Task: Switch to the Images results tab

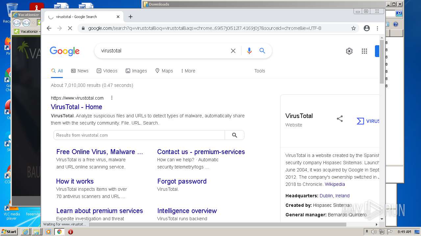Action: click(x=136, y=71)
